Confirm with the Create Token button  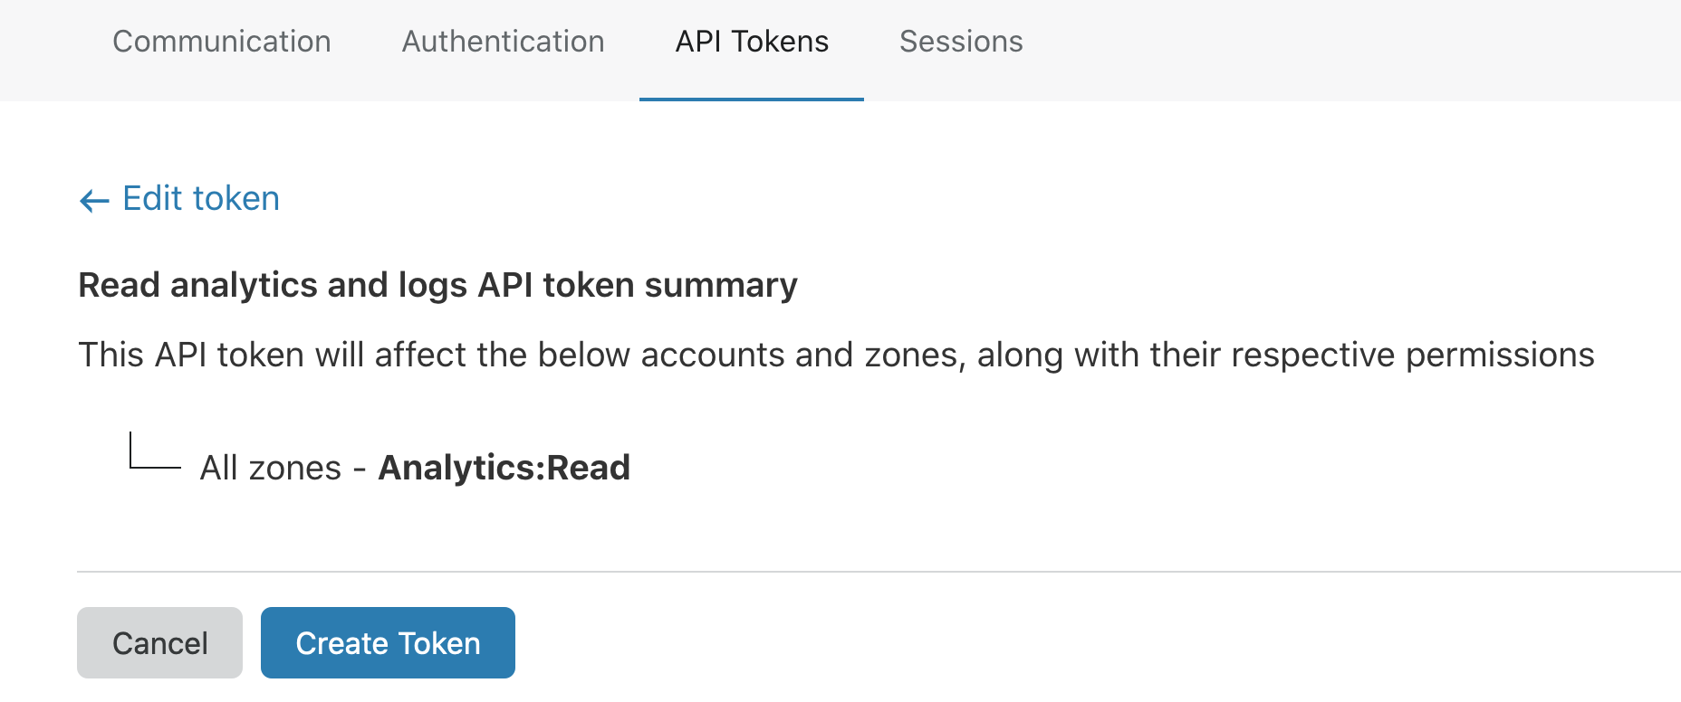click(388, 642)
